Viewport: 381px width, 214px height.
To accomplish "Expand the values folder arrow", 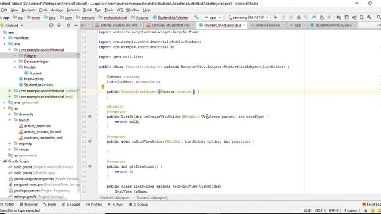I will (10, 149).
